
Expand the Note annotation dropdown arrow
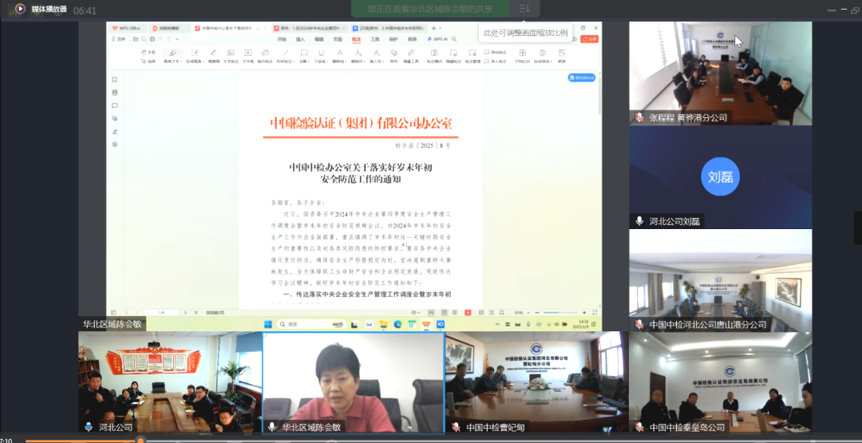pos(308,61)
